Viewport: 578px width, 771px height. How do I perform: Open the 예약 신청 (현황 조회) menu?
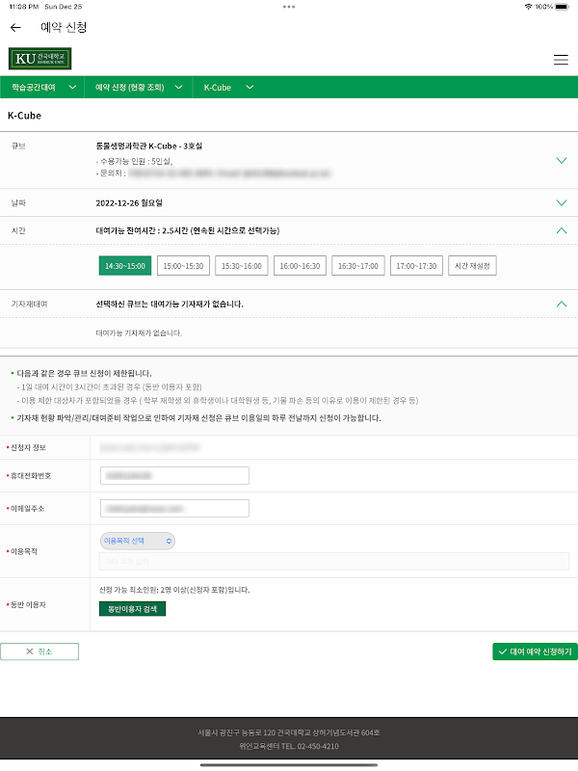138,88
